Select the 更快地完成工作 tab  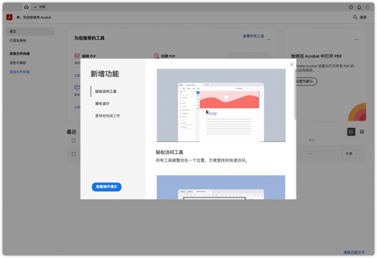[107, 116]
